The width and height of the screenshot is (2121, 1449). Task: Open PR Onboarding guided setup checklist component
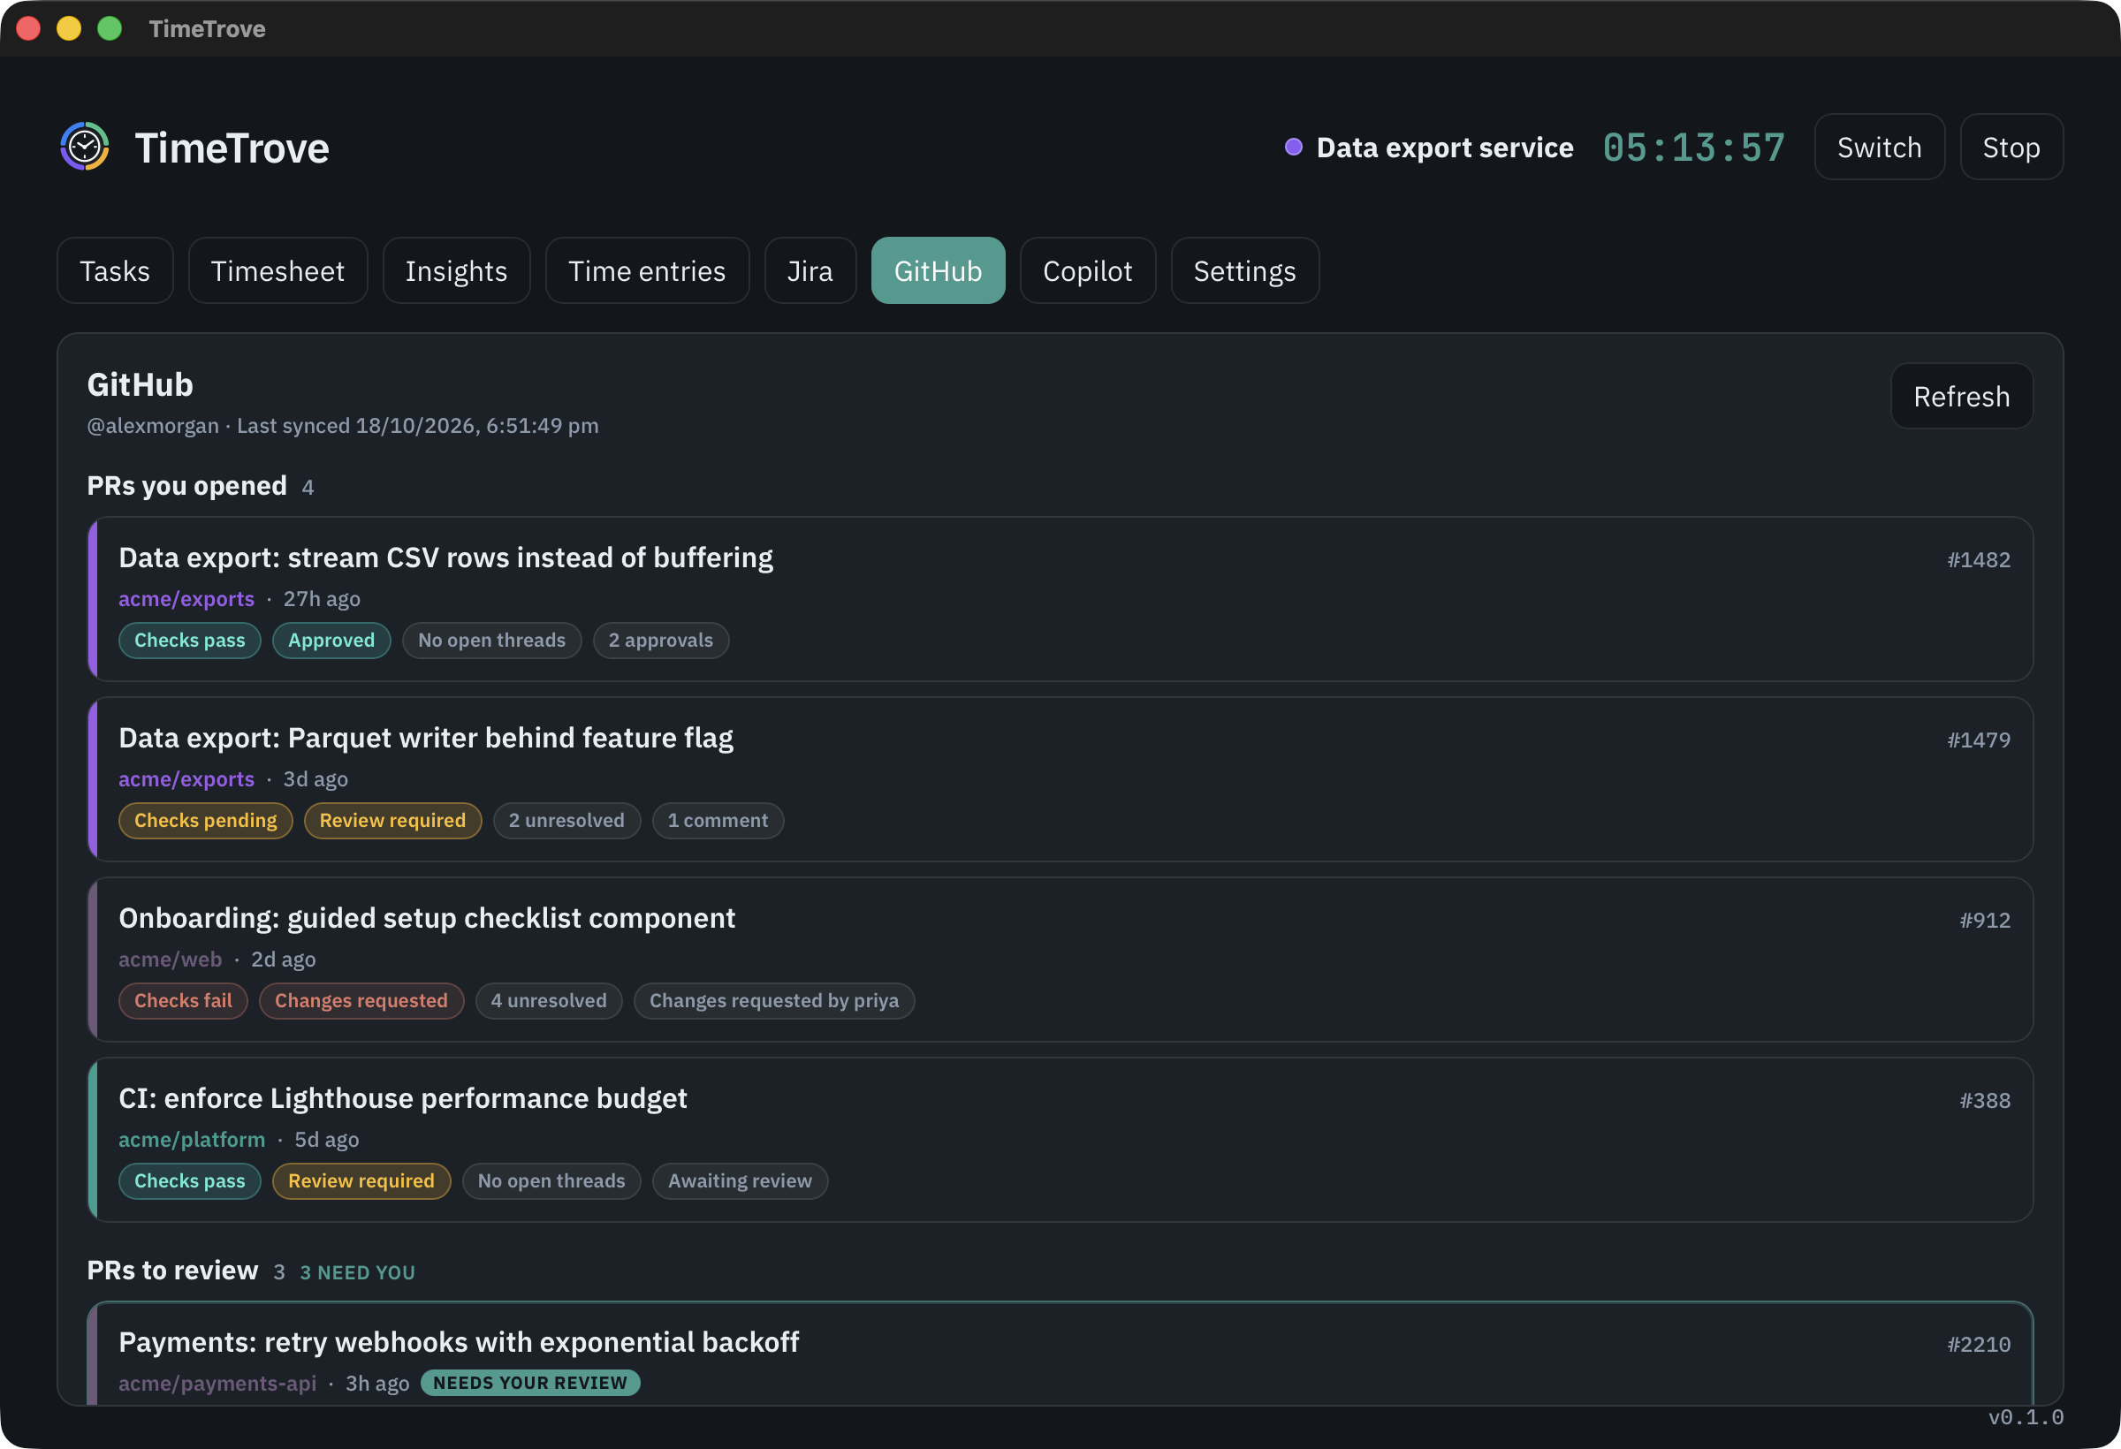pyautogui.click(x=1060, y=960)
